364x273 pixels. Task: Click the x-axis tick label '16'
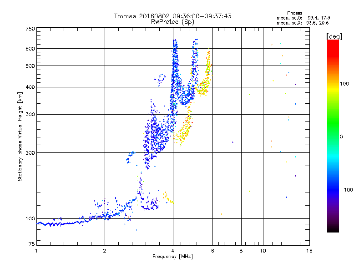click(x=309, y=251)
